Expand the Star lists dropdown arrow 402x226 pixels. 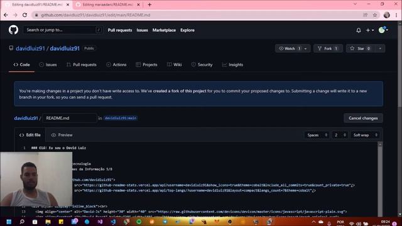point(380,48)
